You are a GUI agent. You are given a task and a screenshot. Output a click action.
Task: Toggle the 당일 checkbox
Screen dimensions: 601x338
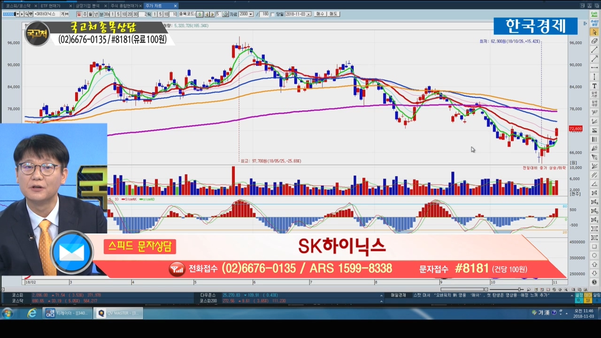pyautogui.click(x=273, y=14)
